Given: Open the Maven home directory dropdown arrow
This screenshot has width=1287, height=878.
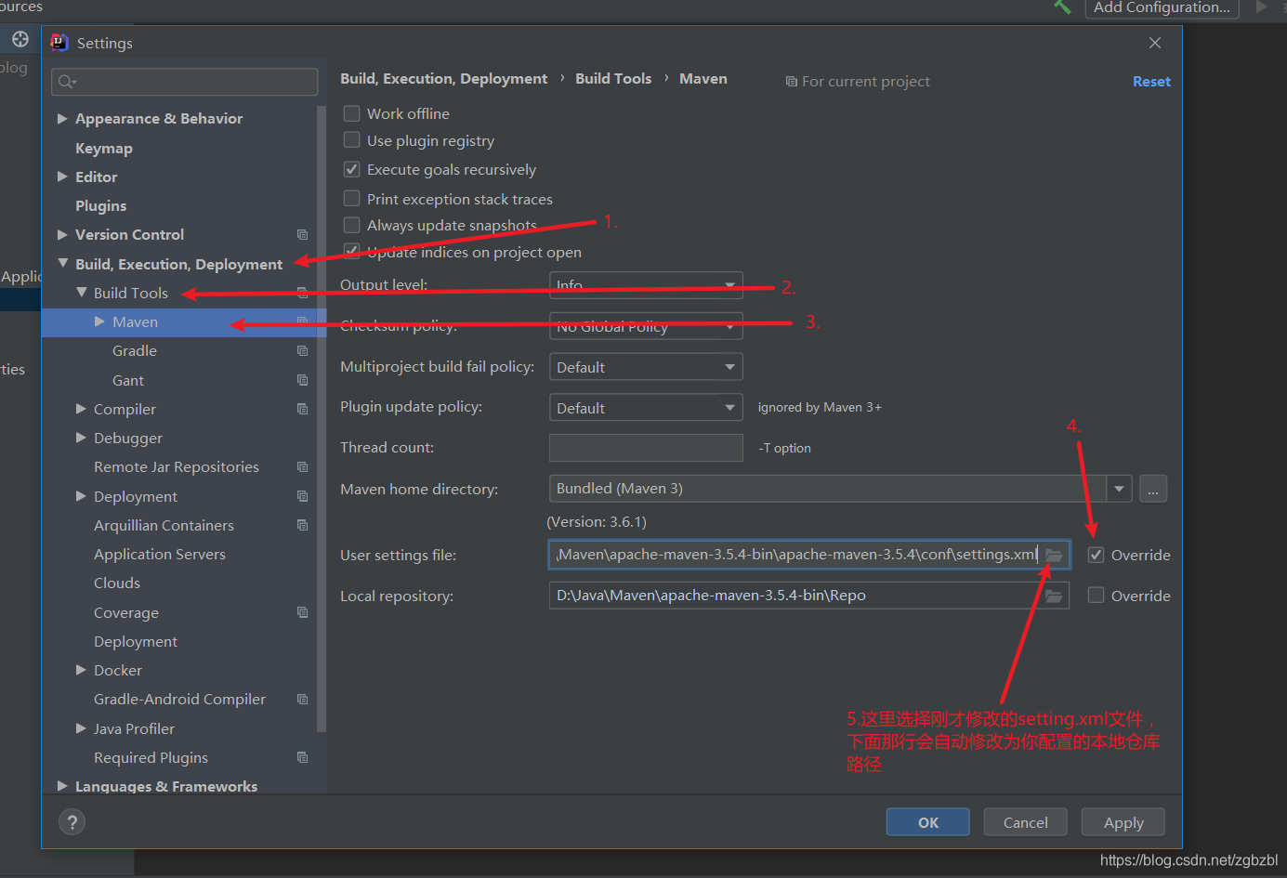Looking at the screenshot, I should tap(1119, 489).
